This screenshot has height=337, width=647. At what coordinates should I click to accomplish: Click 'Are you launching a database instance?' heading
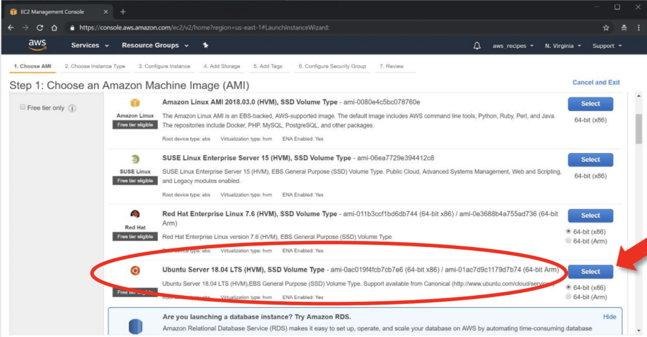257,317
